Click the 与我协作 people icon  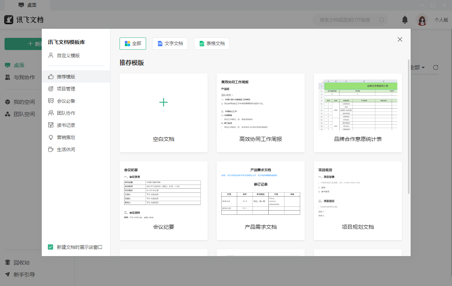8,77
